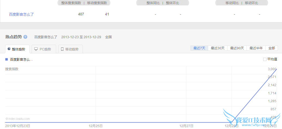
Task: Click the 12月27日 x-axis date
Action: click(186, 126)
